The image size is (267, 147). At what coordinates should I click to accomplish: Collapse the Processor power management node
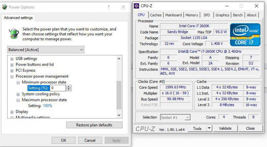12,77
